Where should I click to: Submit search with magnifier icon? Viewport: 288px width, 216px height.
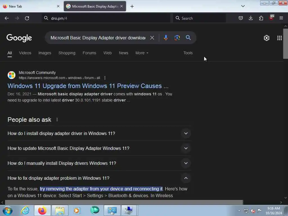[188, 38]
